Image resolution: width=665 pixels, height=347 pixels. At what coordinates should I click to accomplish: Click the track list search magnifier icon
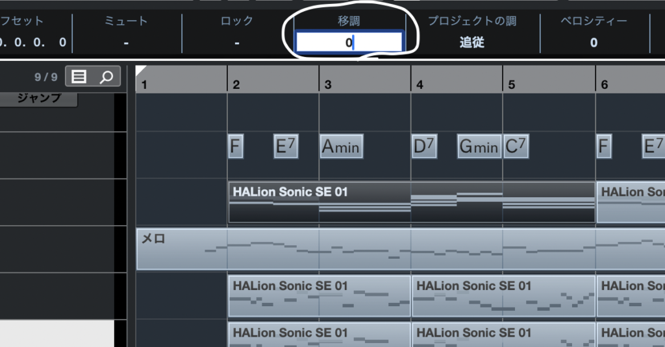[x=106, y=77]
